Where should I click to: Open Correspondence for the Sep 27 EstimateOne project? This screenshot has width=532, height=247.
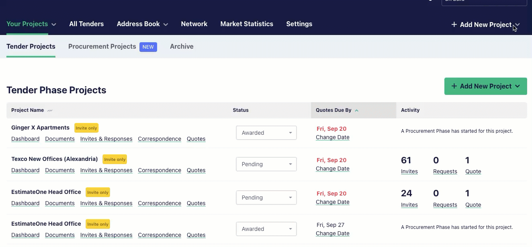160,235
